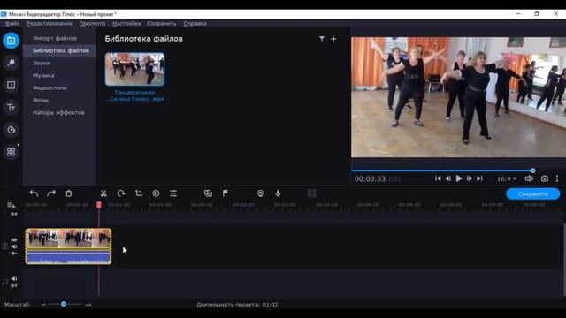This screenshot has width=566, height=318.
Task: Open the Сохранить menu
Action: tap(162, 24)
